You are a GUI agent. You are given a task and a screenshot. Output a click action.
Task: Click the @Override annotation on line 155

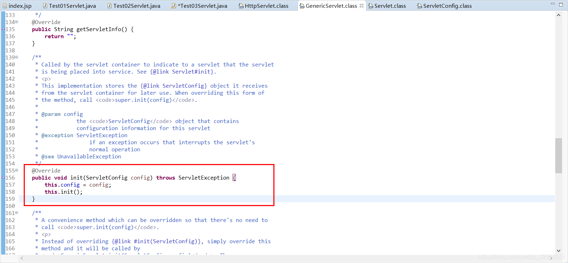(x=46, y=171)
